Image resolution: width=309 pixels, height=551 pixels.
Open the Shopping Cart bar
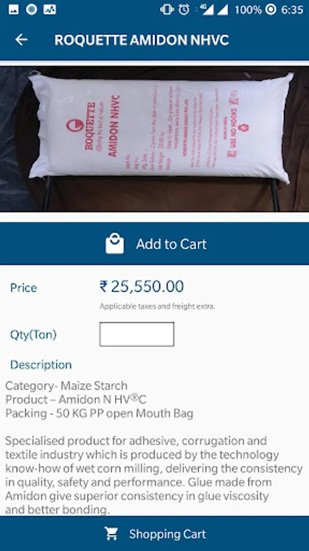coord(154,534)
